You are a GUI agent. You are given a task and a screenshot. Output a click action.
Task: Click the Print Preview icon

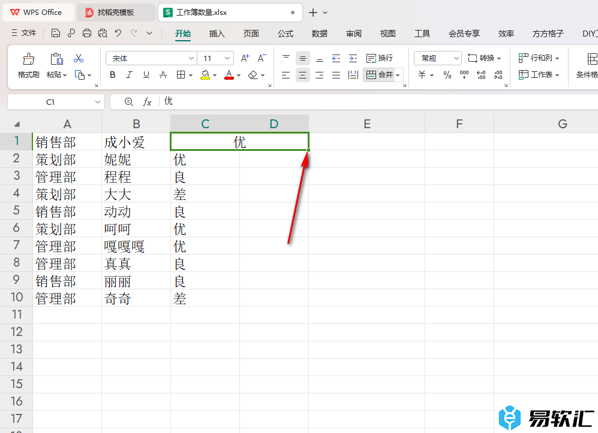[x=103, y=34]
